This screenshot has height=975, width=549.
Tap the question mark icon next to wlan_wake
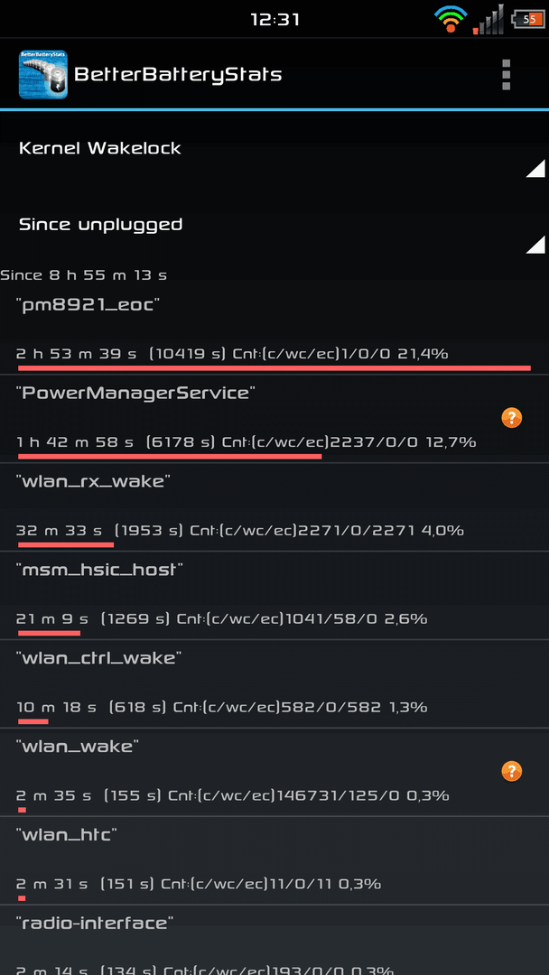pyautogui.click(x=512, y=772)
